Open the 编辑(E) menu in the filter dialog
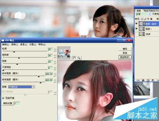 (5, 44)
